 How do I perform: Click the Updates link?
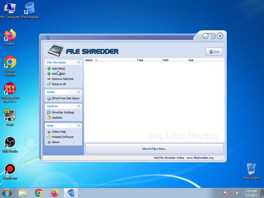pos(57,118)
